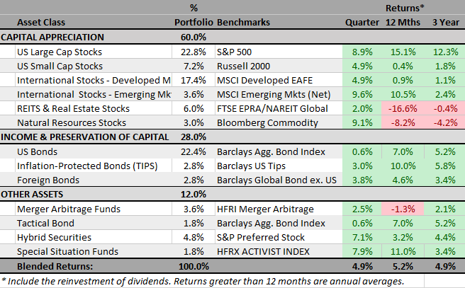Select the 3 Year column header
Image resolution: width=465 pixels, height=288 pixels.
[x=443, y=22]
